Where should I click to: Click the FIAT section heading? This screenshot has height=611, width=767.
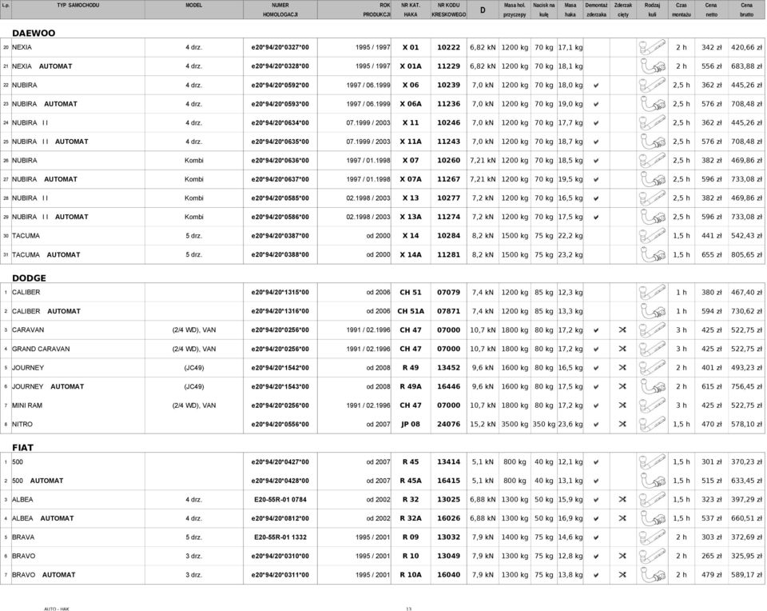tap(22, 448)
